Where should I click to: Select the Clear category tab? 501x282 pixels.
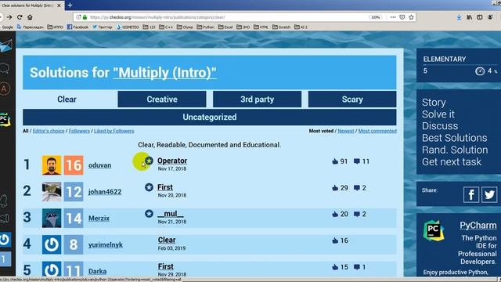(67, 99)
